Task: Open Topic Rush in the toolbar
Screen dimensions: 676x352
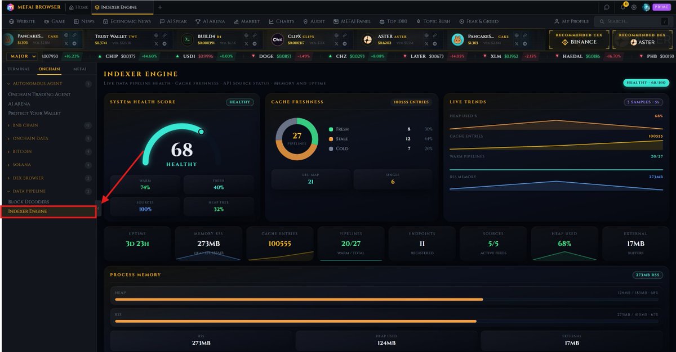Action: [433, 21]
